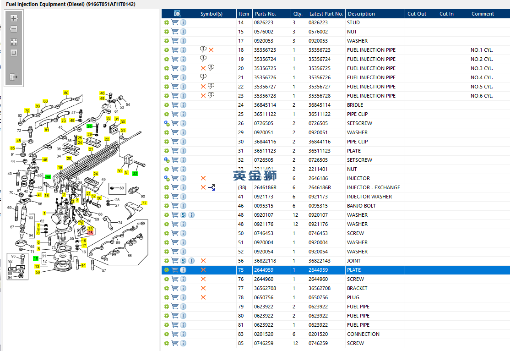Click the supersession arrow symbol on INJECTOR - EXCHANGE
This screenshot has height=351, width=510.
[212, 187]
